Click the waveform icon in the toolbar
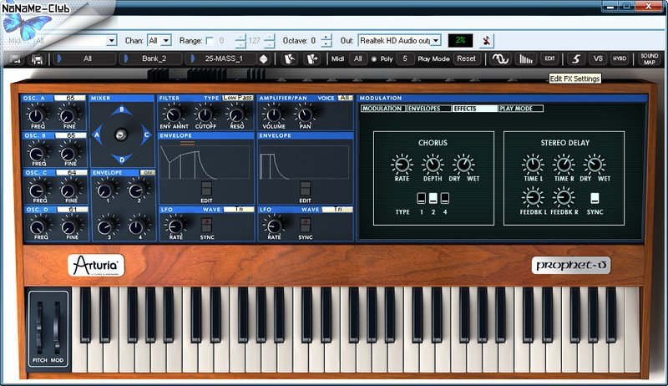This screenshot has width=668, height=386. pos(501,59)
